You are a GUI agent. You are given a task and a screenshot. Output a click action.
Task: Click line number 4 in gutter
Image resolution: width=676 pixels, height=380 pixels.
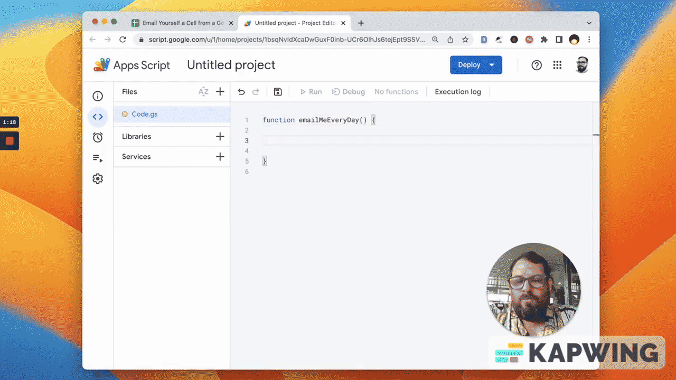tap(247, 151)
